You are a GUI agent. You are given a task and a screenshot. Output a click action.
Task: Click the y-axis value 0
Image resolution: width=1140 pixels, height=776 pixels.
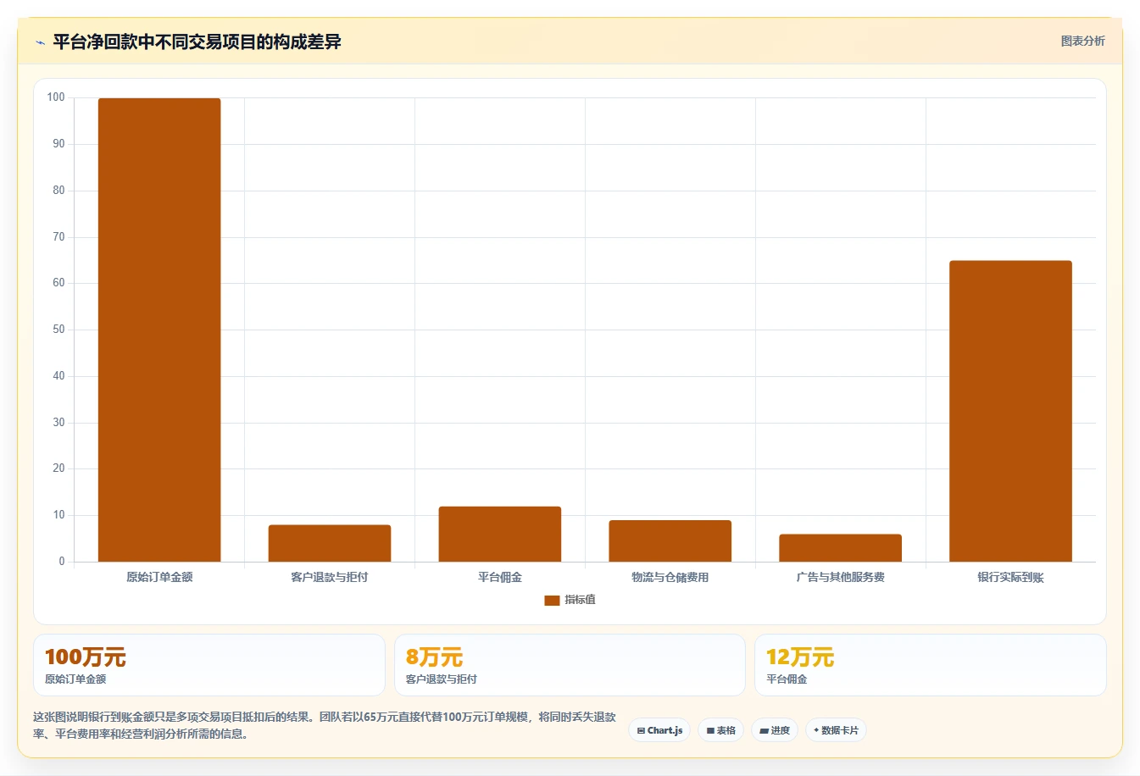point(62,561)
